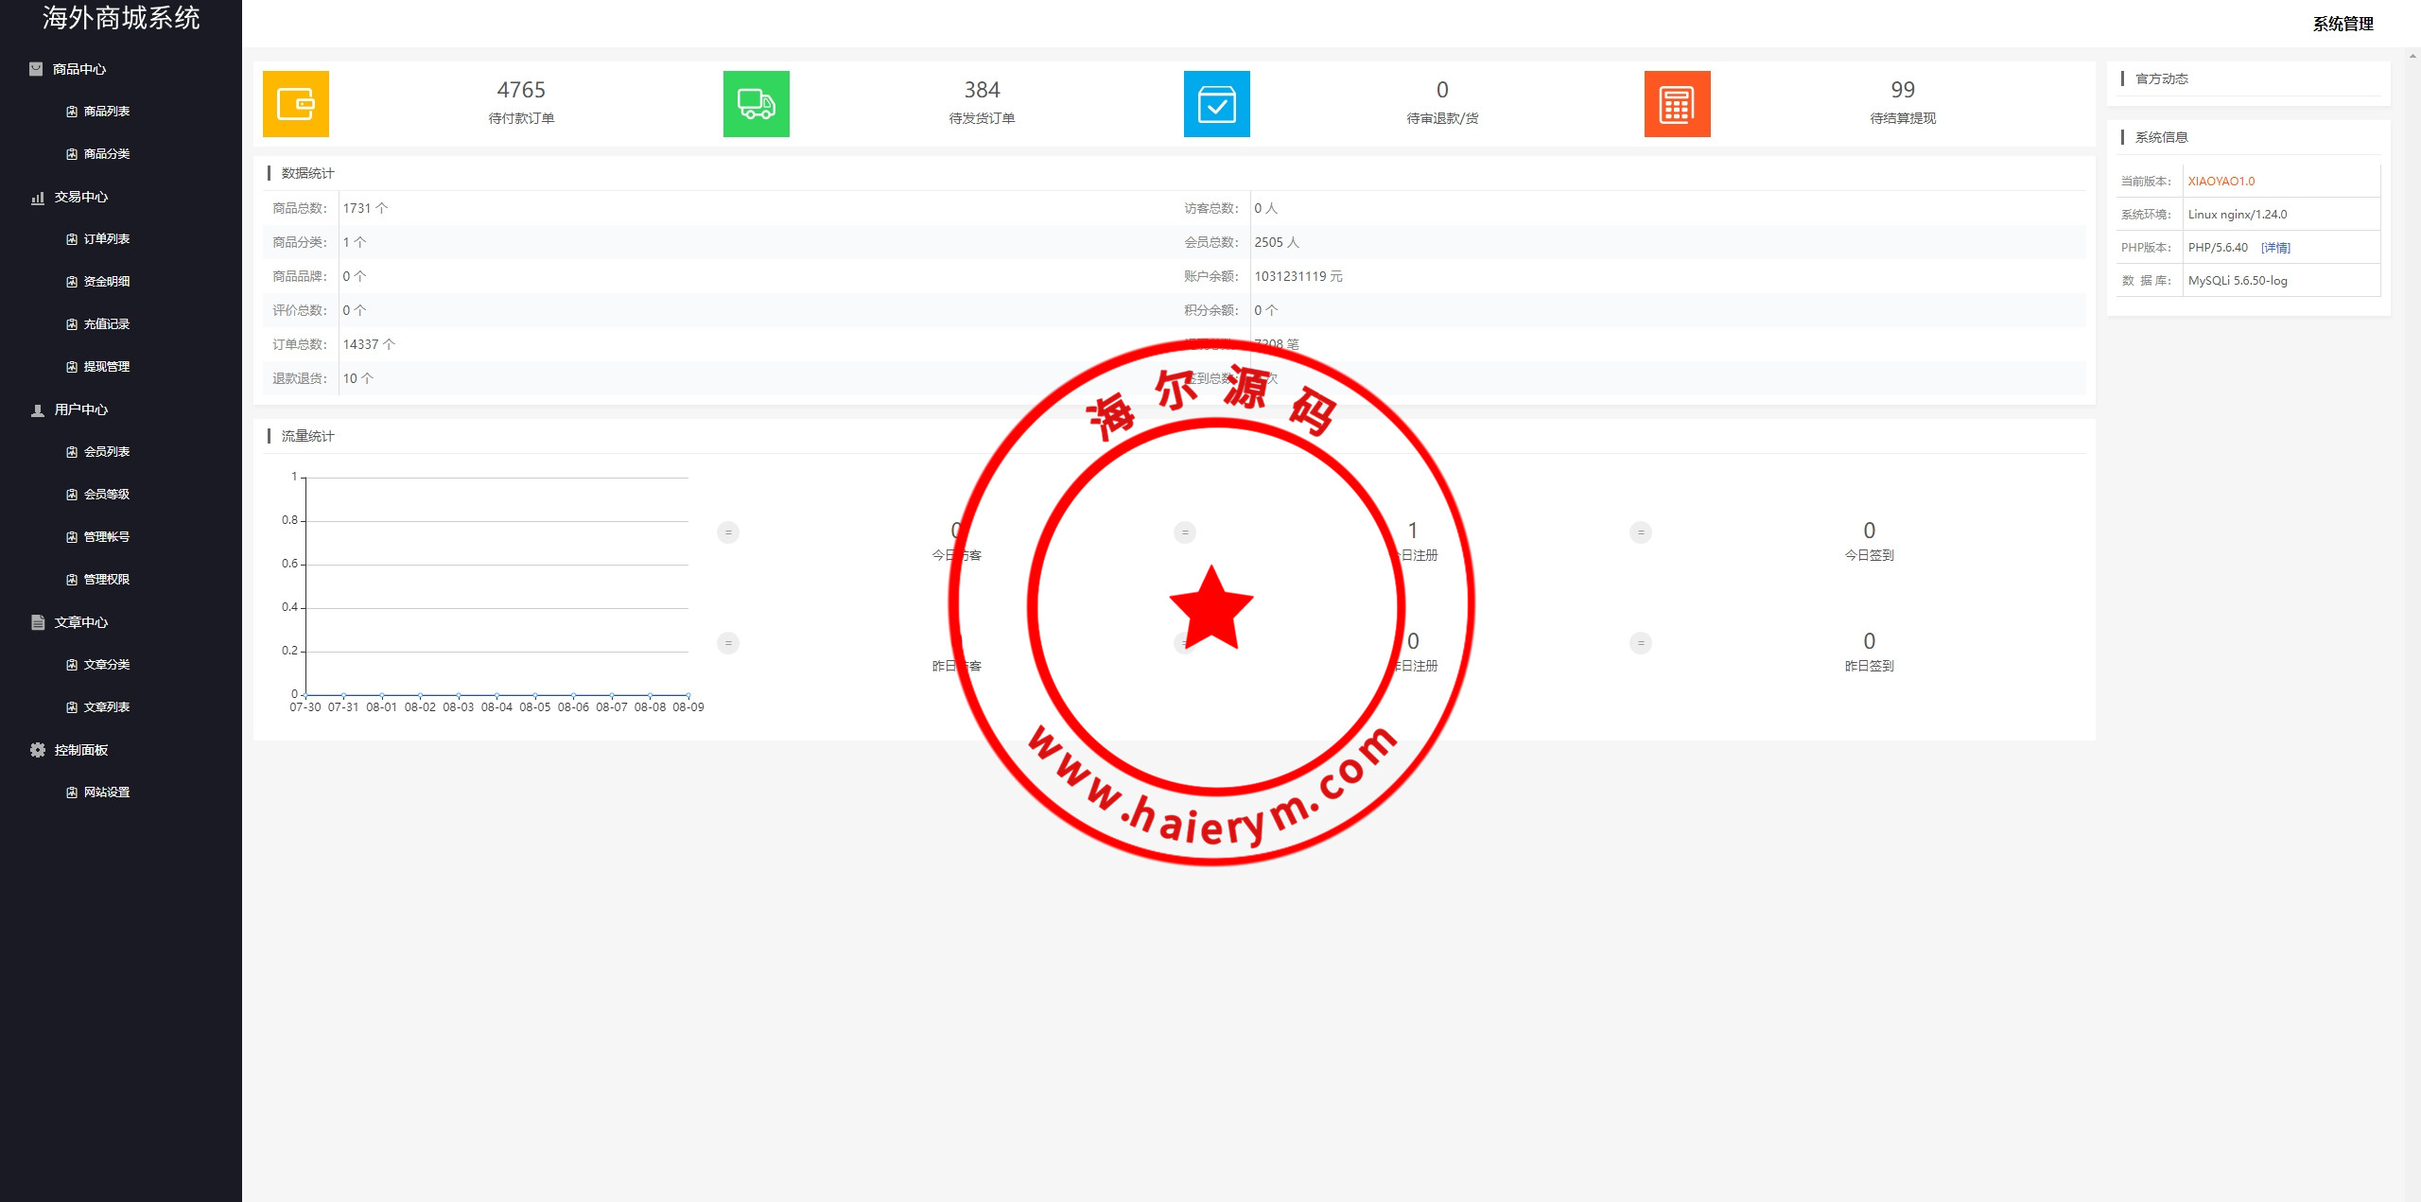
Task: Click the user icon beside 用户中心
Action: [x=38, y=410]
